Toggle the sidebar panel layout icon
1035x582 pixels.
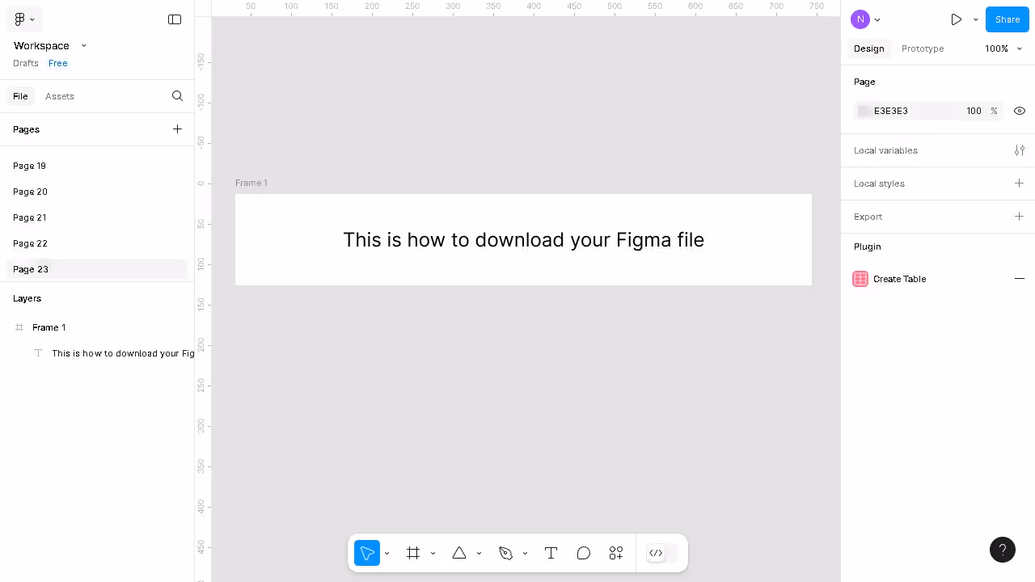point(175,19)
